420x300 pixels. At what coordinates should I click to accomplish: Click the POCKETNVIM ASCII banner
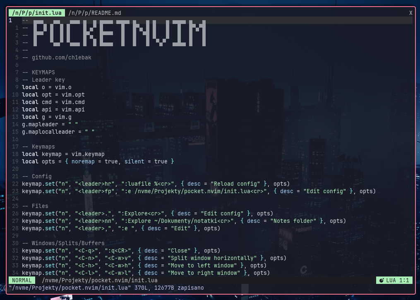tap(120, 34)
